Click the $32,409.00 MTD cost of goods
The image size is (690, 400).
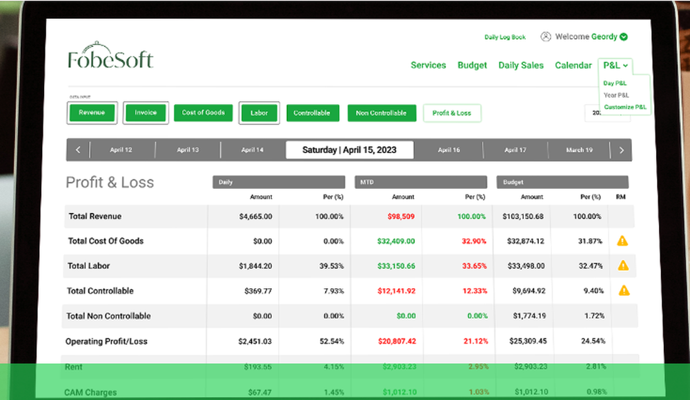click(x=396, y=241)
